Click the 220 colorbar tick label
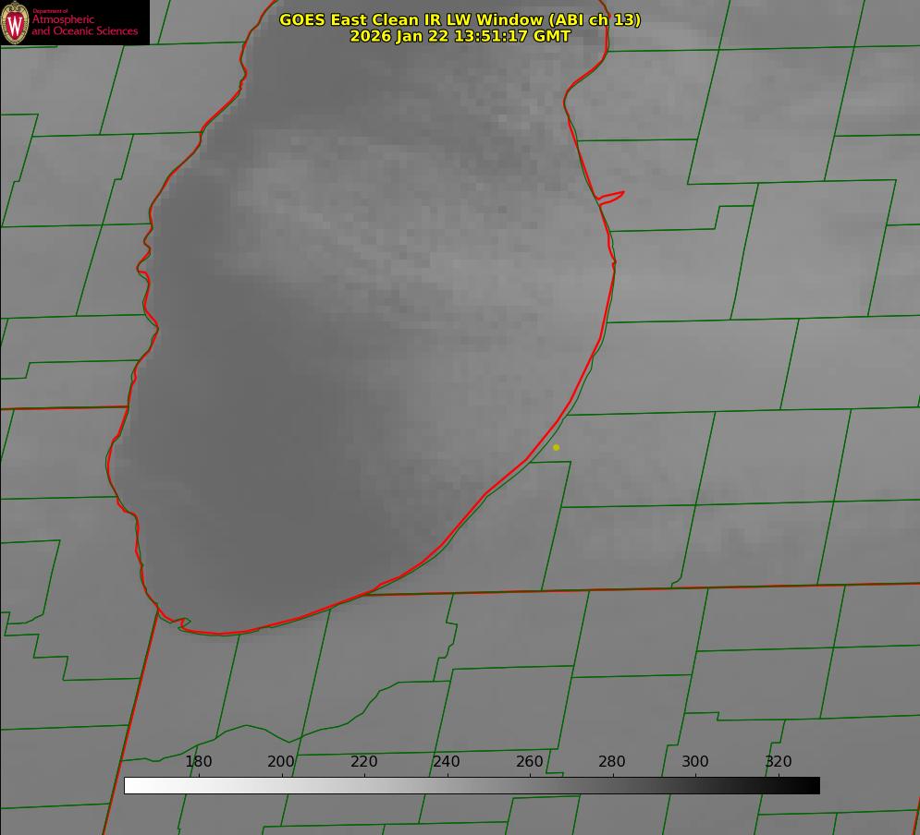The image size is (920, 835). click(x=364, y=762)
